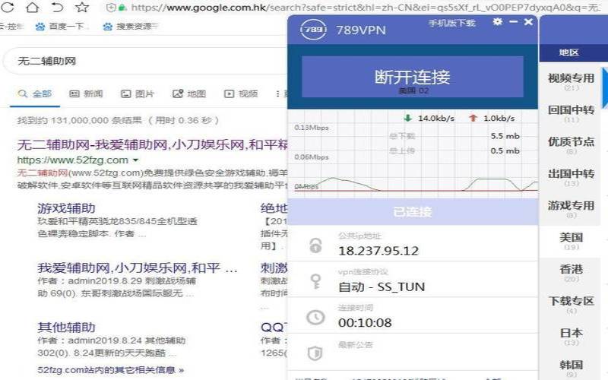The height and width of the screenshot is (380, 608).
Task: Switch to the 图片 search tab
Action: (138, 93)
